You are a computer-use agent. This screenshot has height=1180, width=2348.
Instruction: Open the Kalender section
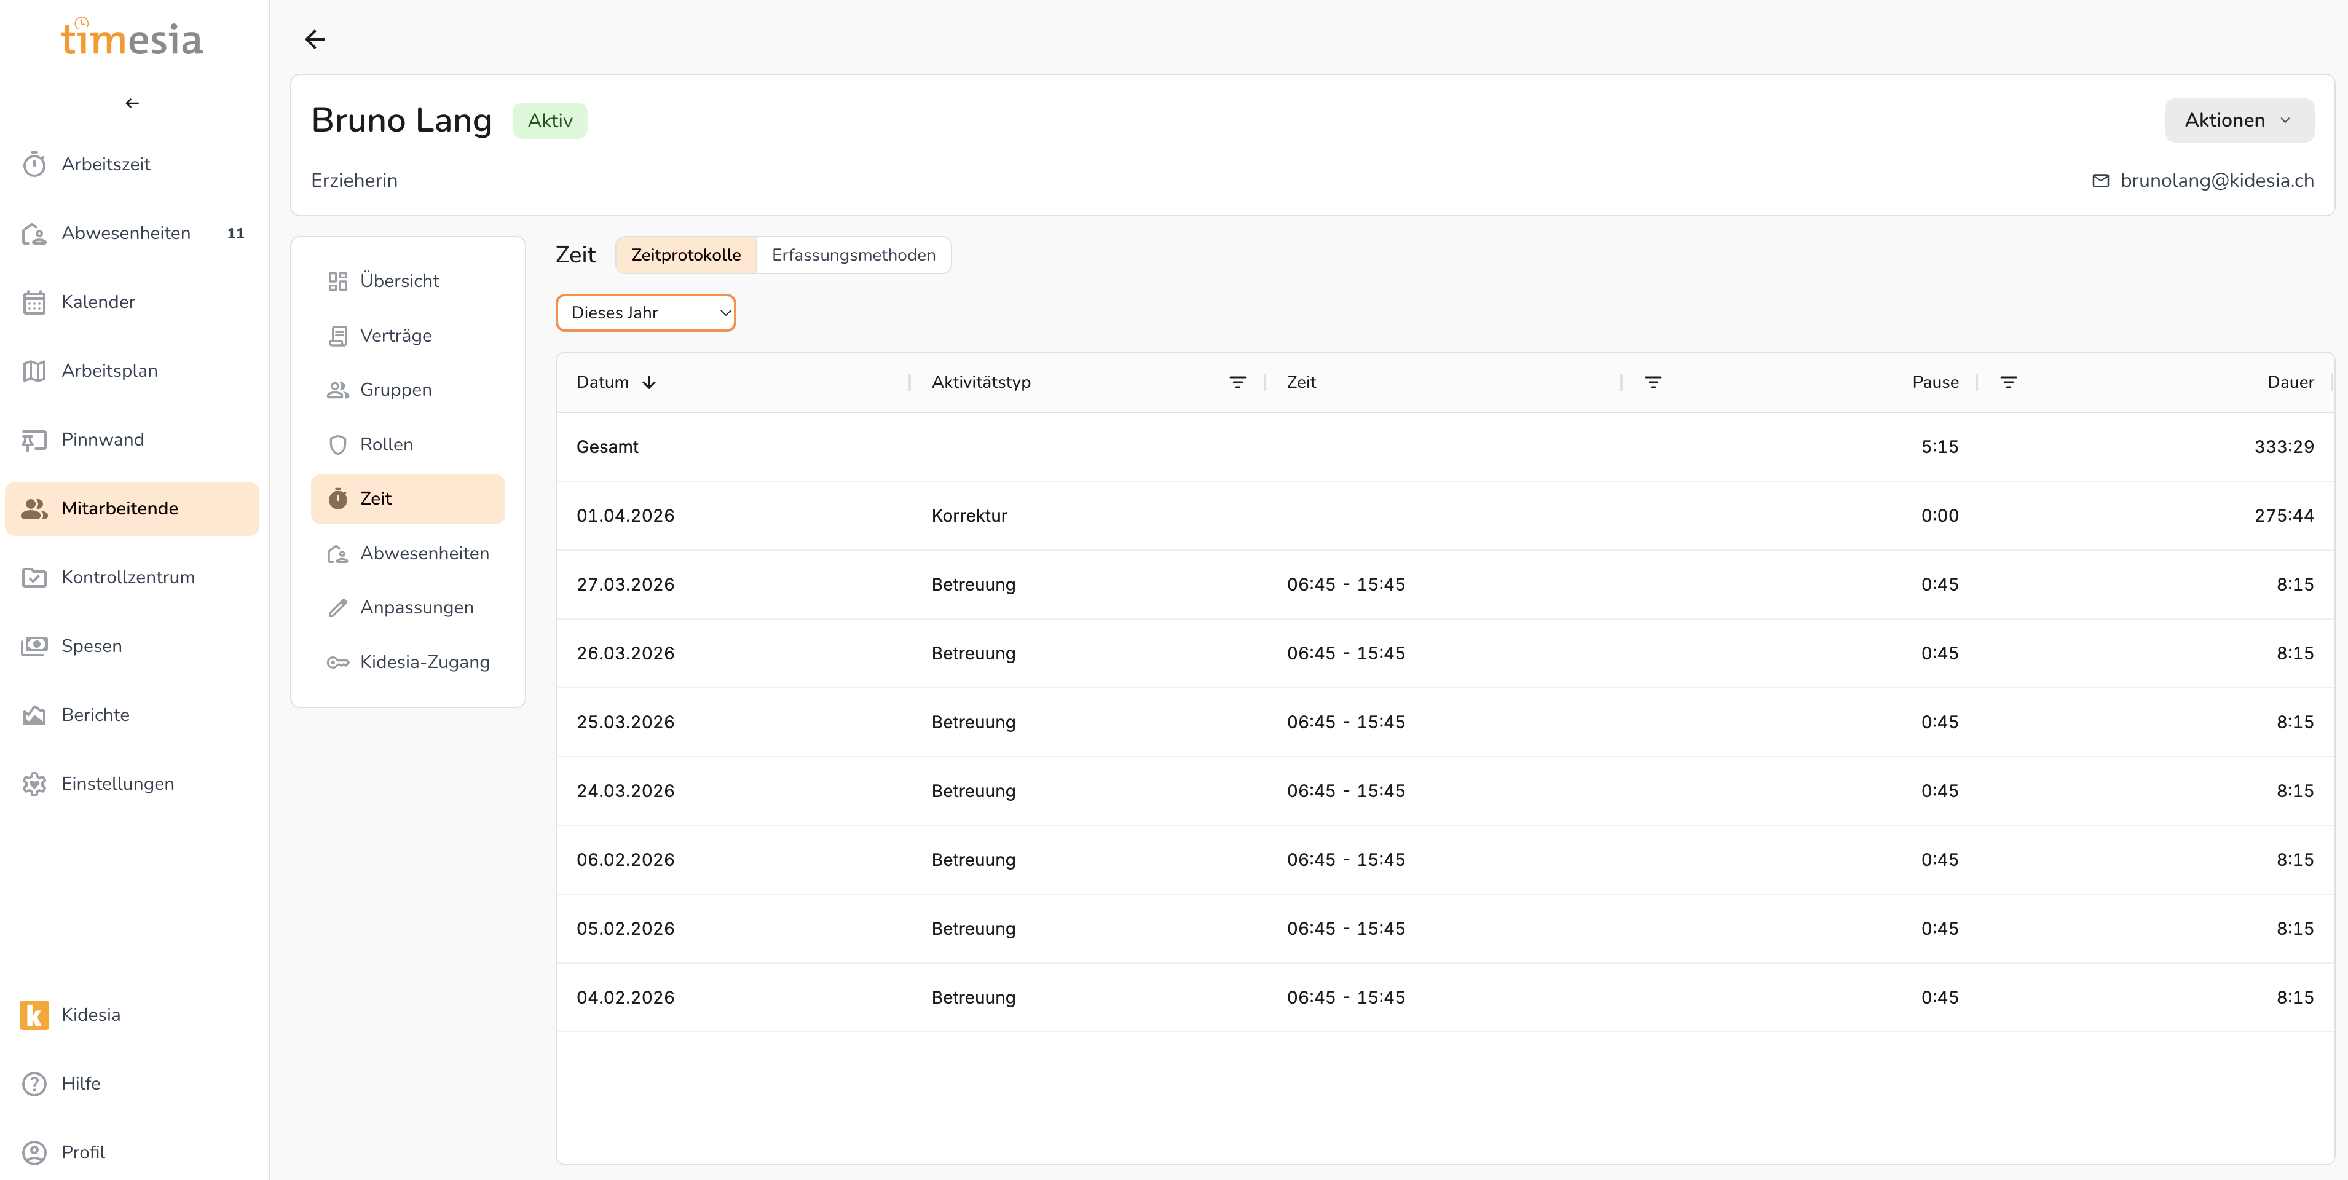[98, 302]
